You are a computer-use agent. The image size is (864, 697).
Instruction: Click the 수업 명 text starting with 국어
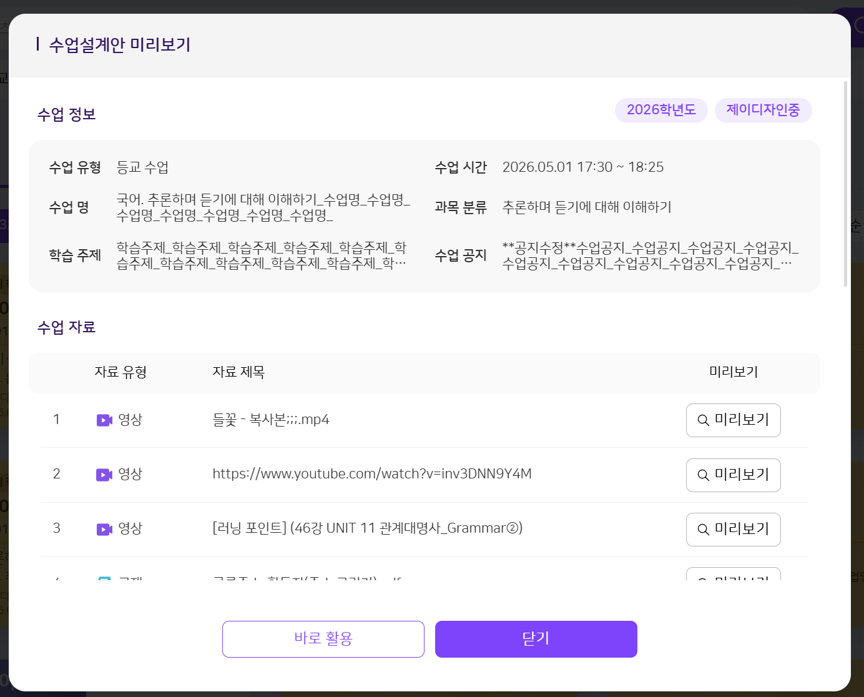pyautogui.click(x=263, y=207)
